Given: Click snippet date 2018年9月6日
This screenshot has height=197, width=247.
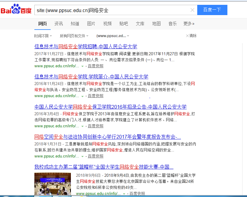Looking at the screenshot, I should [88, 175].
